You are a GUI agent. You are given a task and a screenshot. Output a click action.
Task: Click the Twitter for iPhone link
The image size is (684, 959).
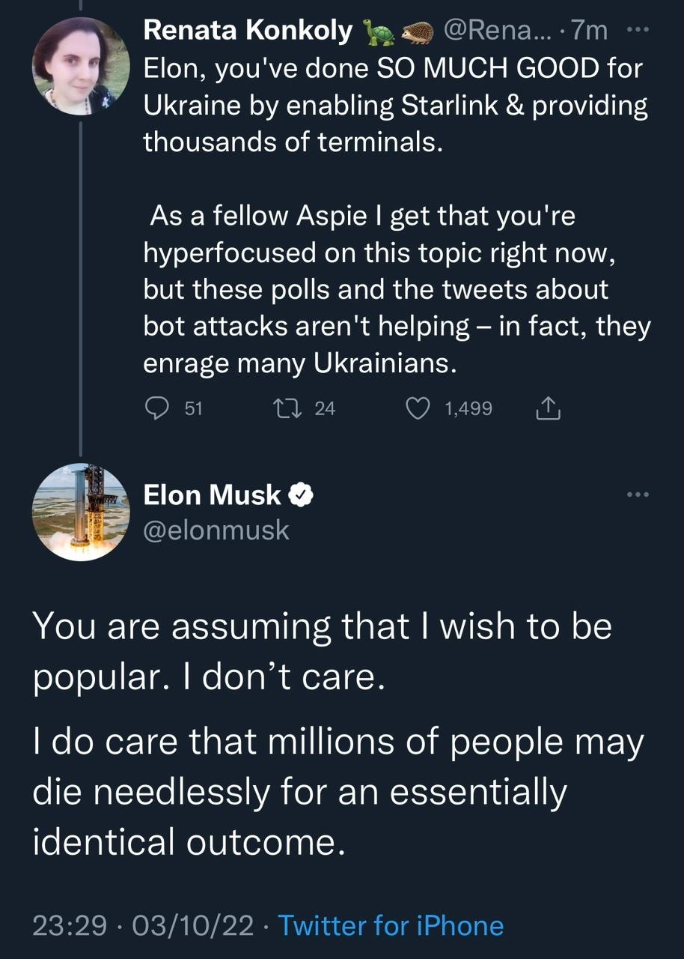tap(391, 925)
